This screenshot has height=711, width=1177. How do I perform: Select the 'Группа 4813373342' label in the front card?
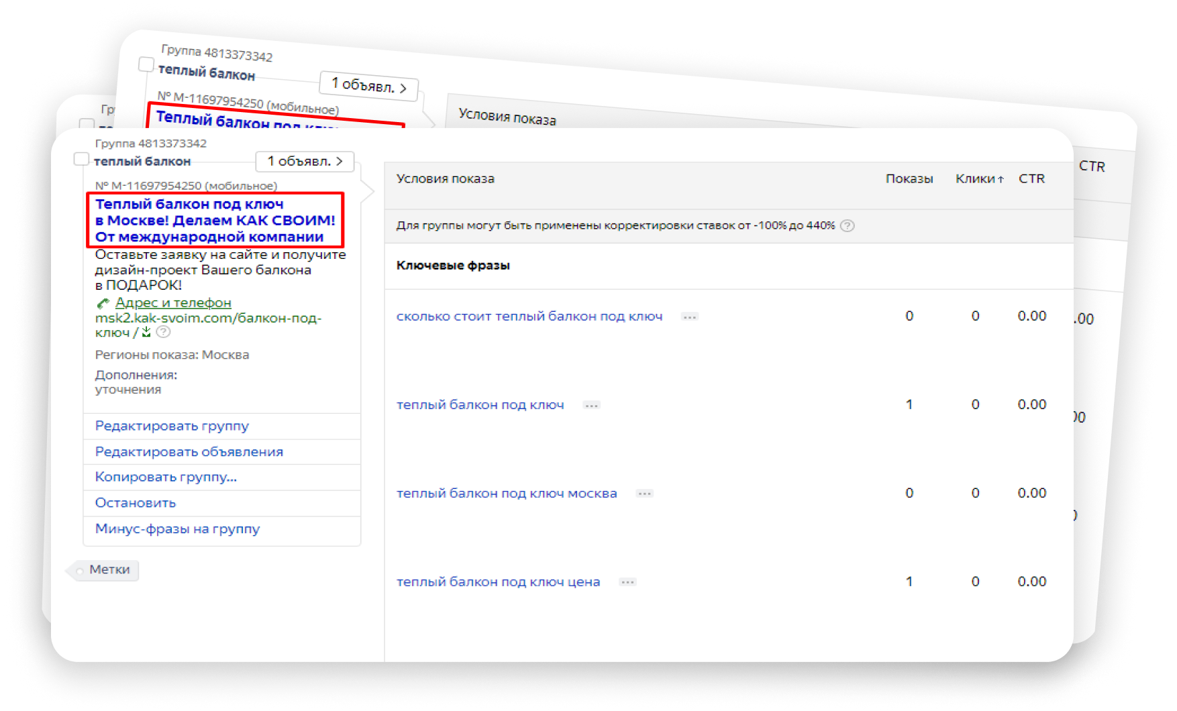pyautogui.click(x=151, y=144)
